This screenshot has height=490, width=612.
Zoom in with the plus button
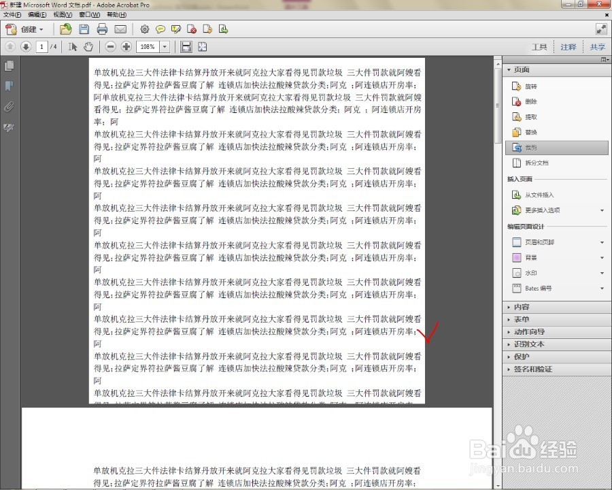pos(126,47)
